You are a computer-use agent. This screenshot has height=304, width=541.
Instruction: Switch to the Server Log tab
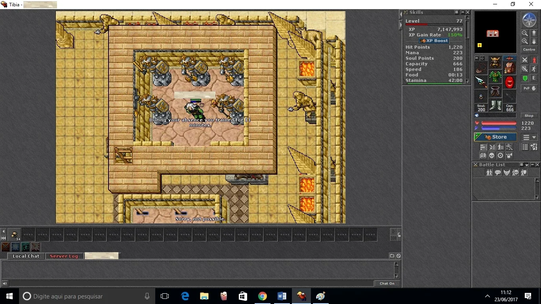[x=64, y=256]
